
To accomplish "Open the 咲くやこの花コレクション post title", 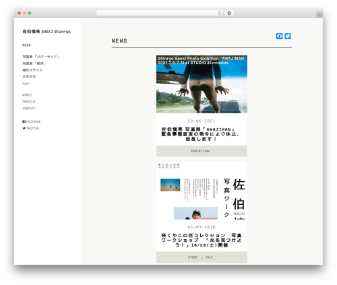I will click(202, 241).
